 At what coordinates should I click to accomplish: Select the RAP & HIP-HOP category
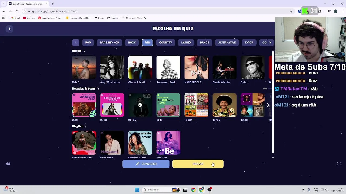[x=109, y=43]
